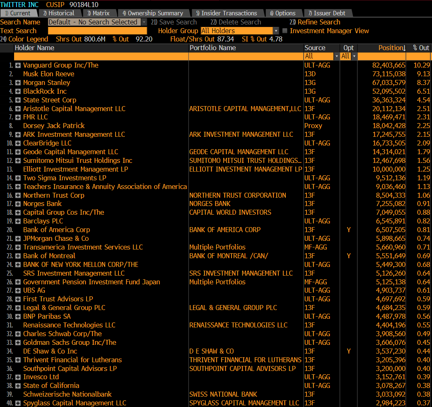Switch to the Current tab
432x407 pixels.
click(18, 13)
